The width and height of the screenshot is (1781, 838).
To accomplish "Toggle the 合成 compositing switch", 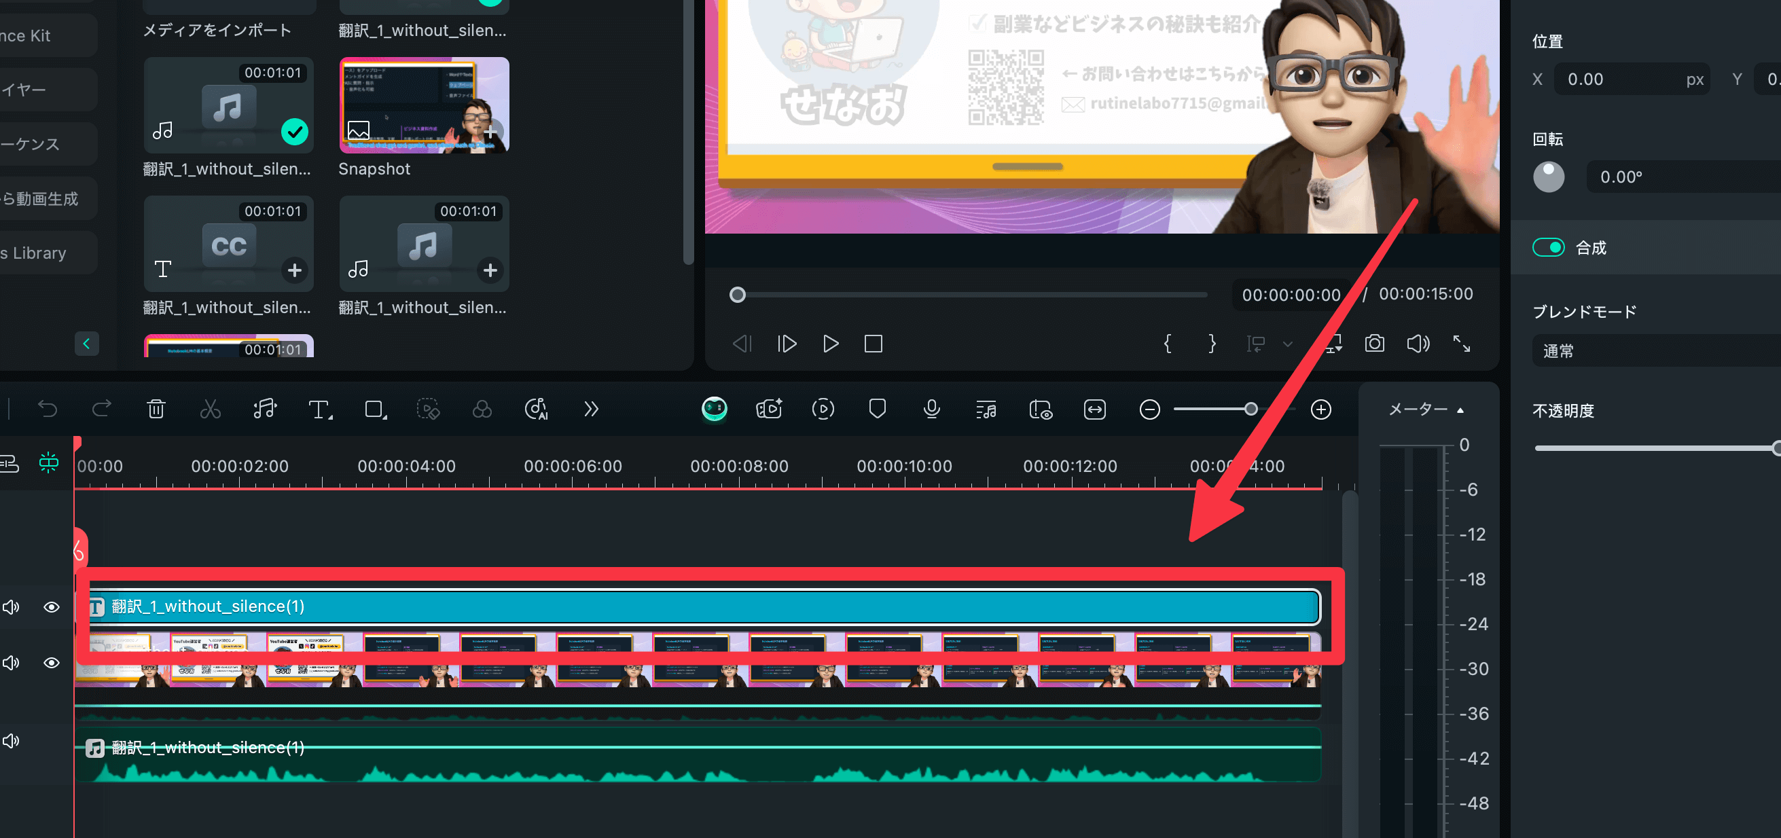I will click(x=1548, y=247).
